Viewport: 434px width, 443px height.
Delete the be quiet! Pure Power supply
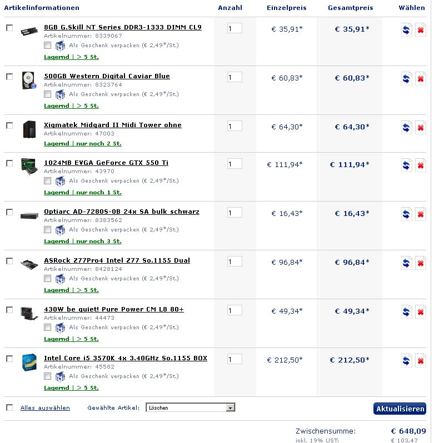421,311
